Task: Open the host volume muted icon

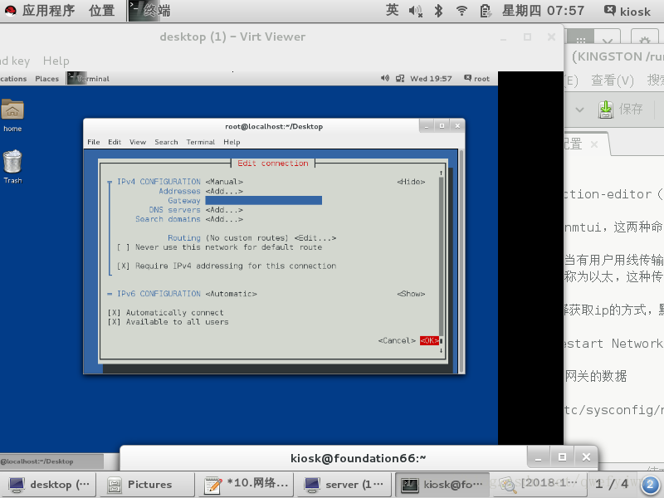Action: tap(416, 11)
